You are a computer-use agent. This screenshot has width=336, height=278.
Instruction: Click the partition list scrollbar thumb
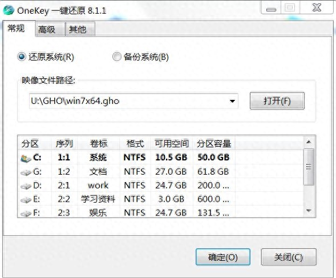(x=309, y=167)
